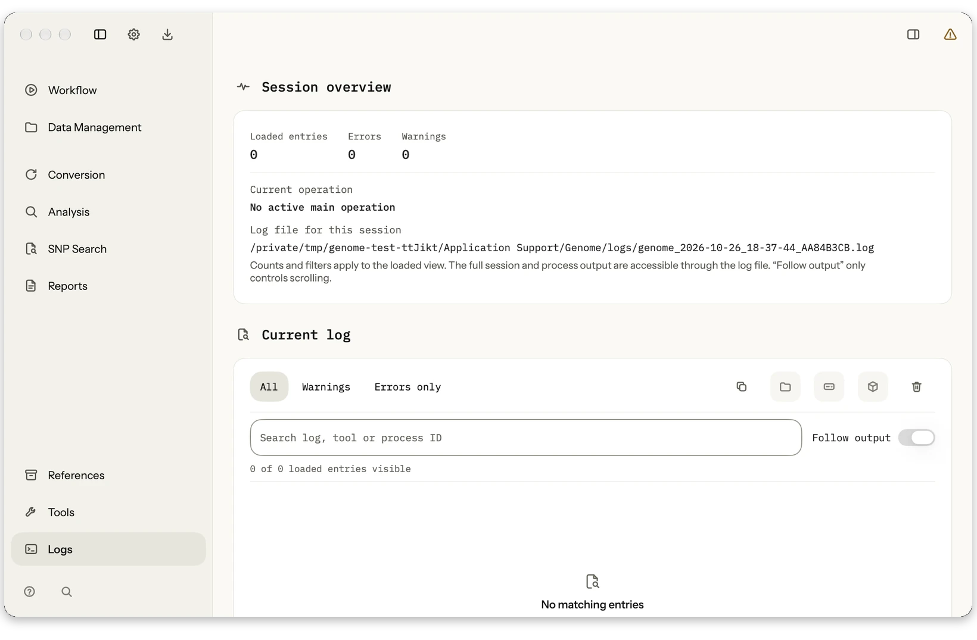Clear log with trash icon
This screenshot has width=977, height=640.
coord(916,387)
